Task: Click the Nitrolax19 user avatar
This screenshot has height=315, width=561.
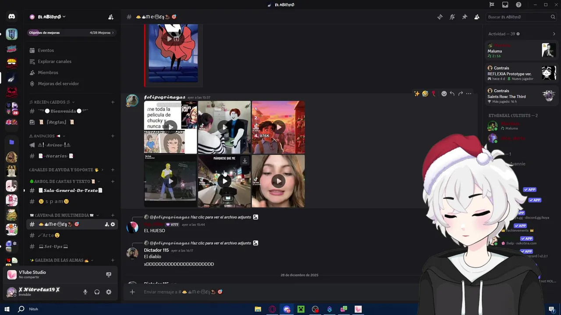Action: tap(11, 292)
